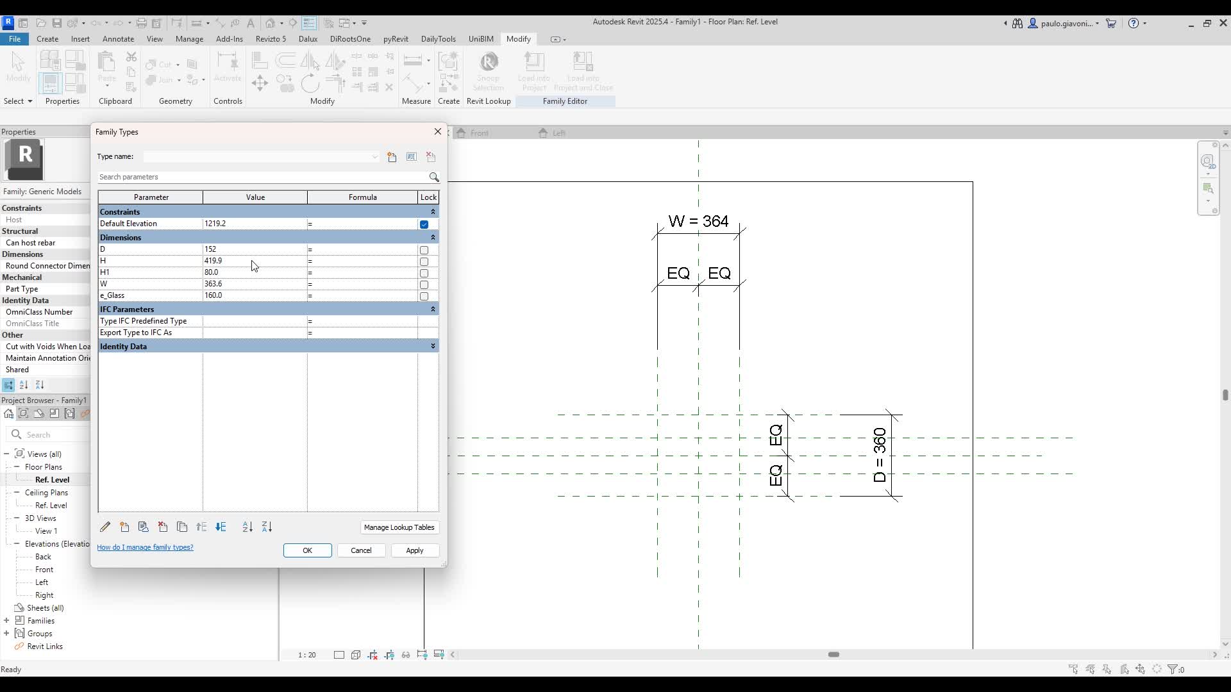Image resolution: width=1231 pixels, height=692 pixels.
Task: Check the lock box for parameter e_Glass
Action: [424, 296]
